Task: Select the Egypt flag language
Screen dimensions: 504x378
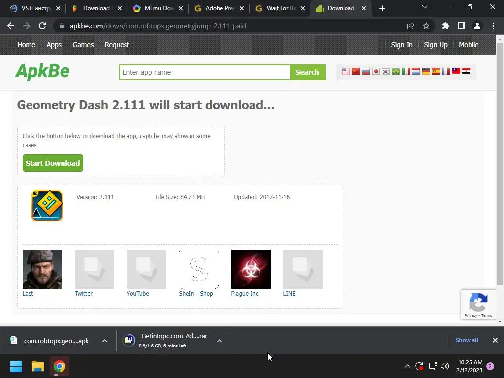Action: click(x=466, y=71)
